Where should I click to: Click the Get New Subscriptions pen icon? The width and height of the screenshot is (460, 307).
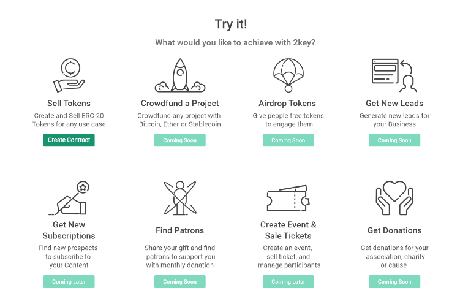coord(69,198)
